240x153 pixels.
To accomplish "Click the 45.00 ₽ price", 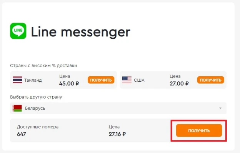I will click(x=69, y=84).
